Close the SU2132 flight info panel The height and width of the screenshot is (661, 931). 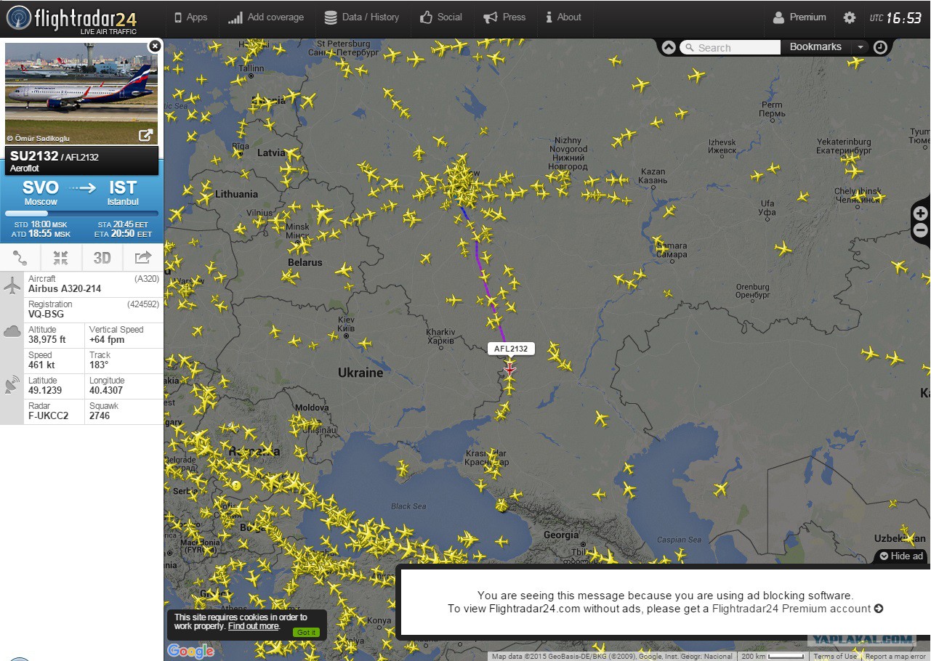pyautogui.click(x=154, y=46)
